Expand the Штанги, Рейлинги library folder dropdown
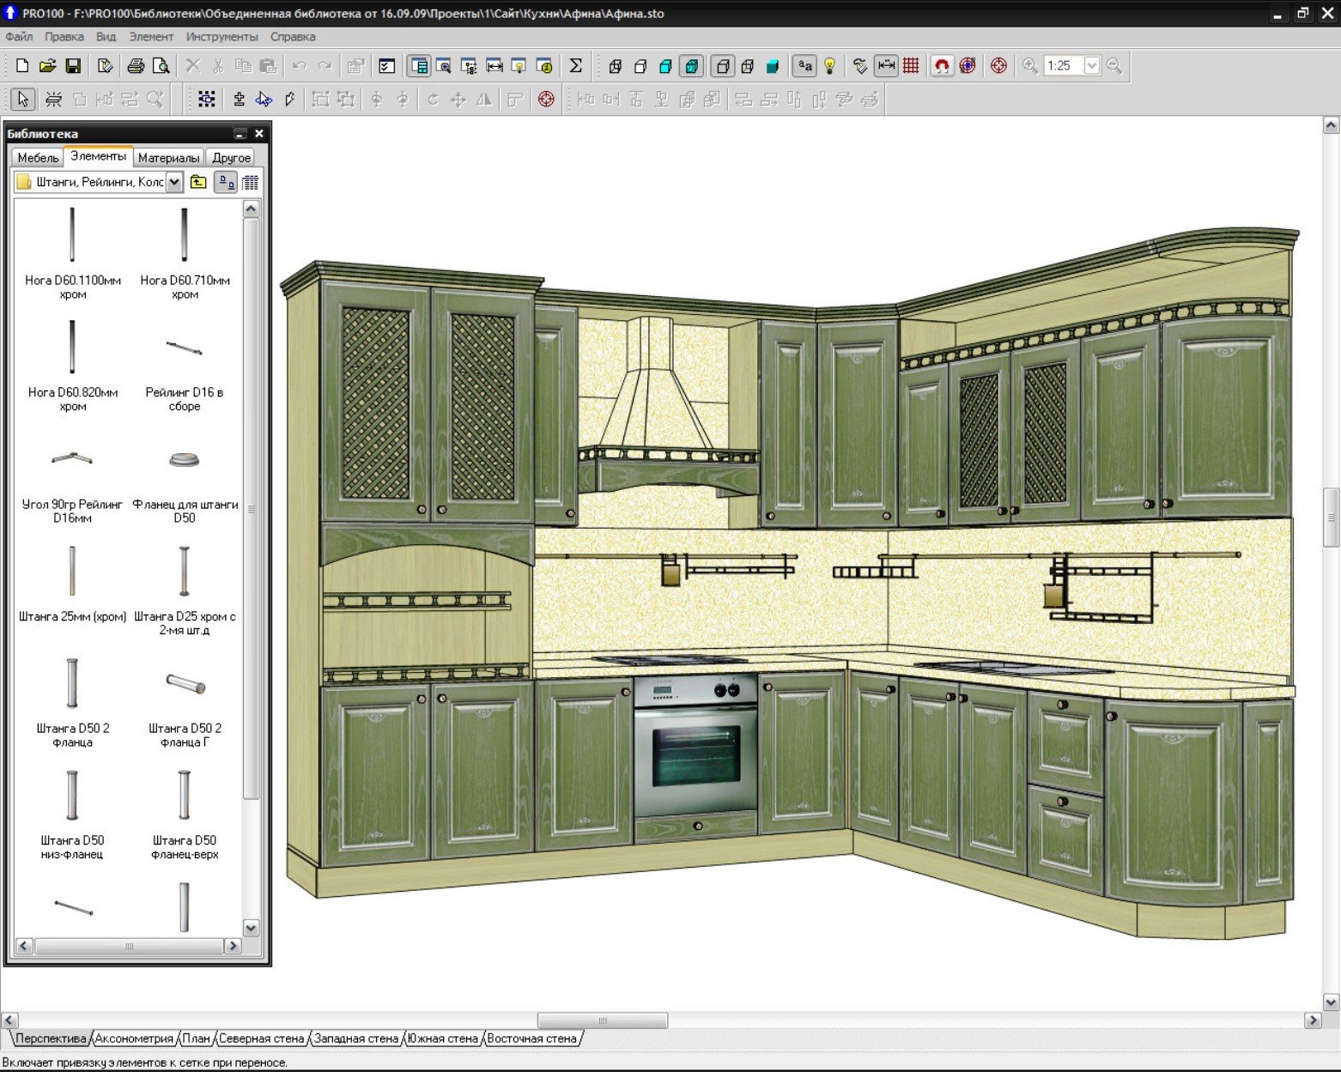The height and width of the screenshot is (1072, 1341). [x=174, y=182]
